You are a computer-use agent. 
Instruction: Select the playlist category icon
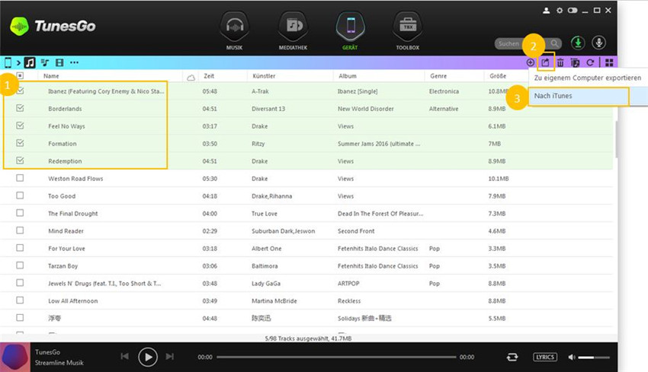pyautogui.click(x=45, y=62)
